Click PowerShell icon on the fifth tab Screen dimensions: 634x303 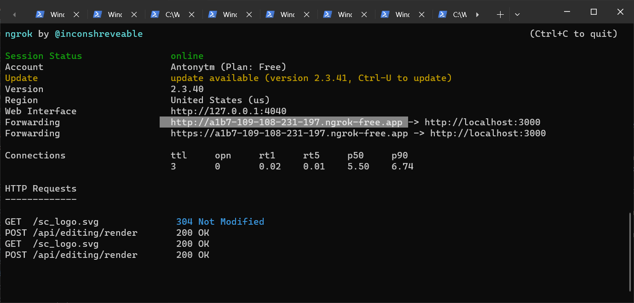[270, 15]
